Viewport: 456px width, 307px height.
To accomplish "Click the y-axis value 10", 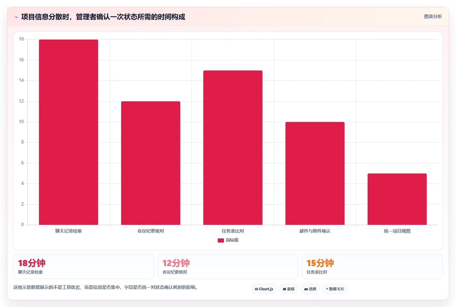I will click(22, 122).
